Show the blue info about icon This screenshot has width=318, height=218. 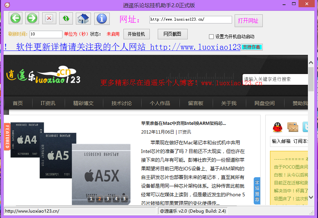click(x=102, y=18)
